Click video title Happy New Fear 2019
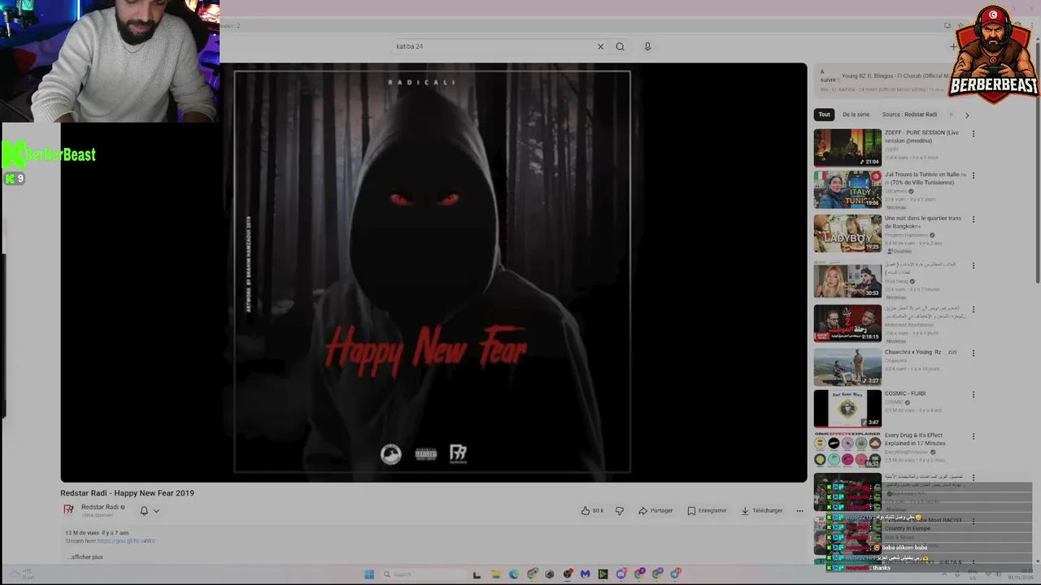The width and height of the screenshot is (1041, 585). pyautogui.click(x=127, y=493)
